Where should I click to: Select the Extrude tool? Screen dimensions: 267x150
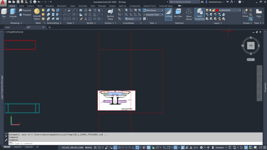pos(13,13)
